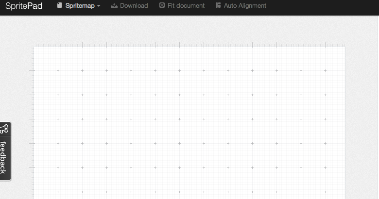The width and height of the screenshot is (379, 199).
Task: Click the Fit document button
Action: point(182,5)
